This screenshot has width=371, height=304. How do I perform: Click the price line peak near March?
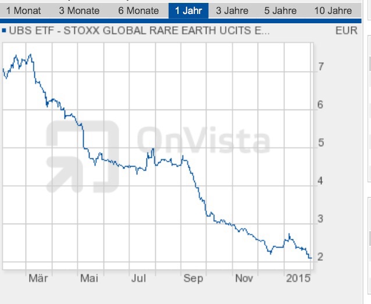pyautogui.click(x=30, y=55)
